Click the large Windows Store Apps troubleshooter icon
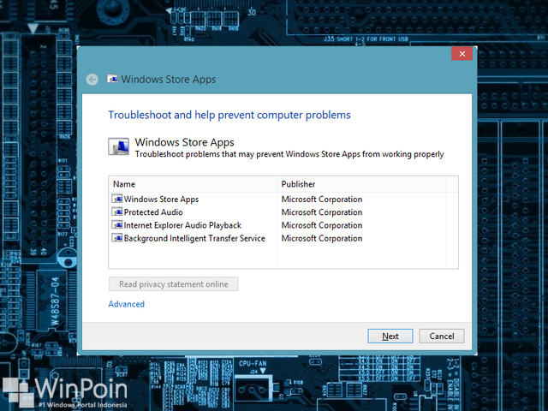This screenshot has width=548, height=411. (118, 146)
